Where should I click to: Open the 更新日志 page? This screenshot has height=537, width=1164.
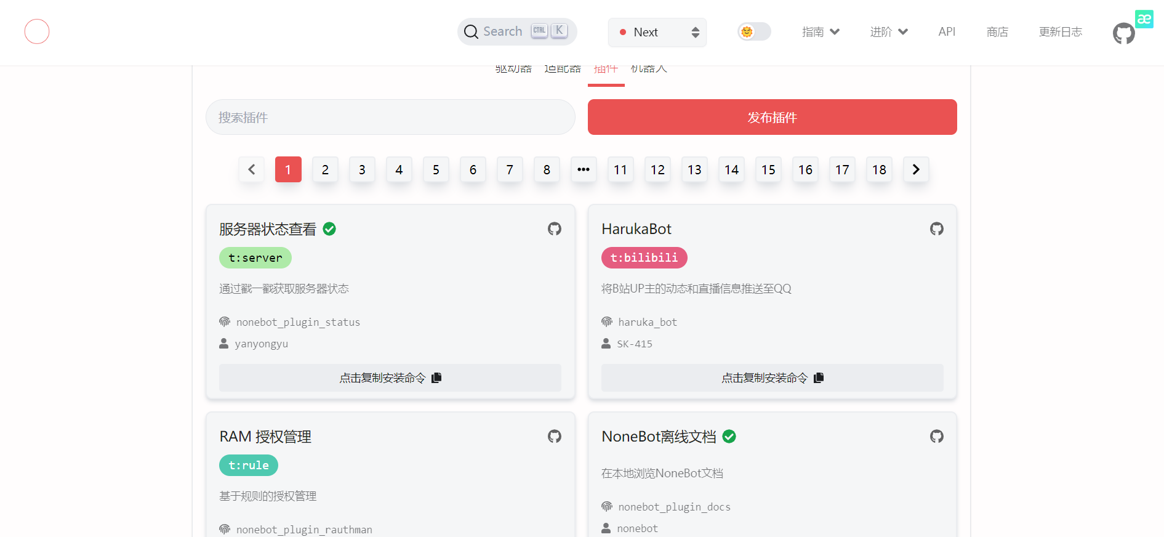coord(1060,32)
